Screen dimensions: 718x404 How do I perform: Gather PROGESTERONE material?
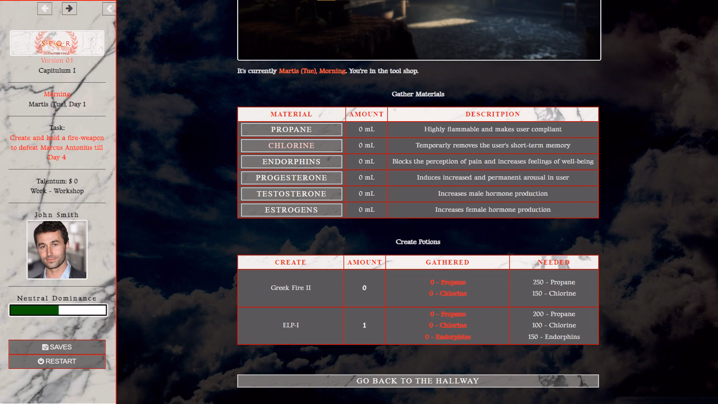coord(291,178)
